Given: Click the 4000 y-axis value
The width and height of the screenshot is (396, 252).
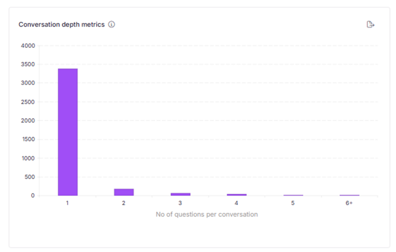Looking at the screenshot, I should 28,46.
